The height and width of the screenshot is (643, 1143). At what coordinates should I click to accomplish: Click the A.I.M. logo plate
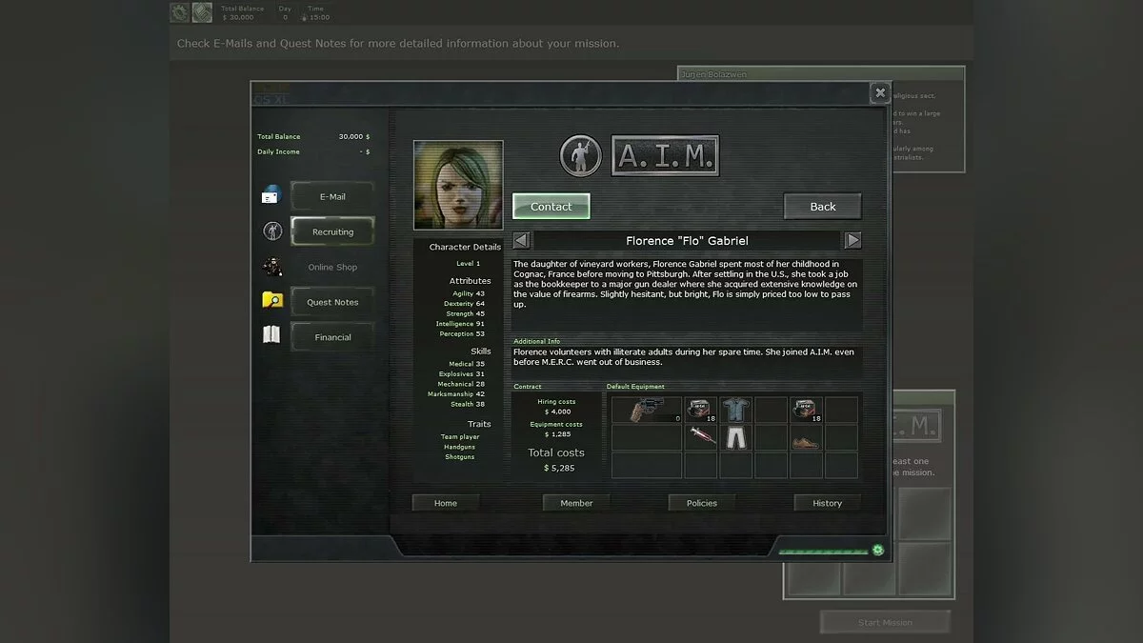coord(665,155)
